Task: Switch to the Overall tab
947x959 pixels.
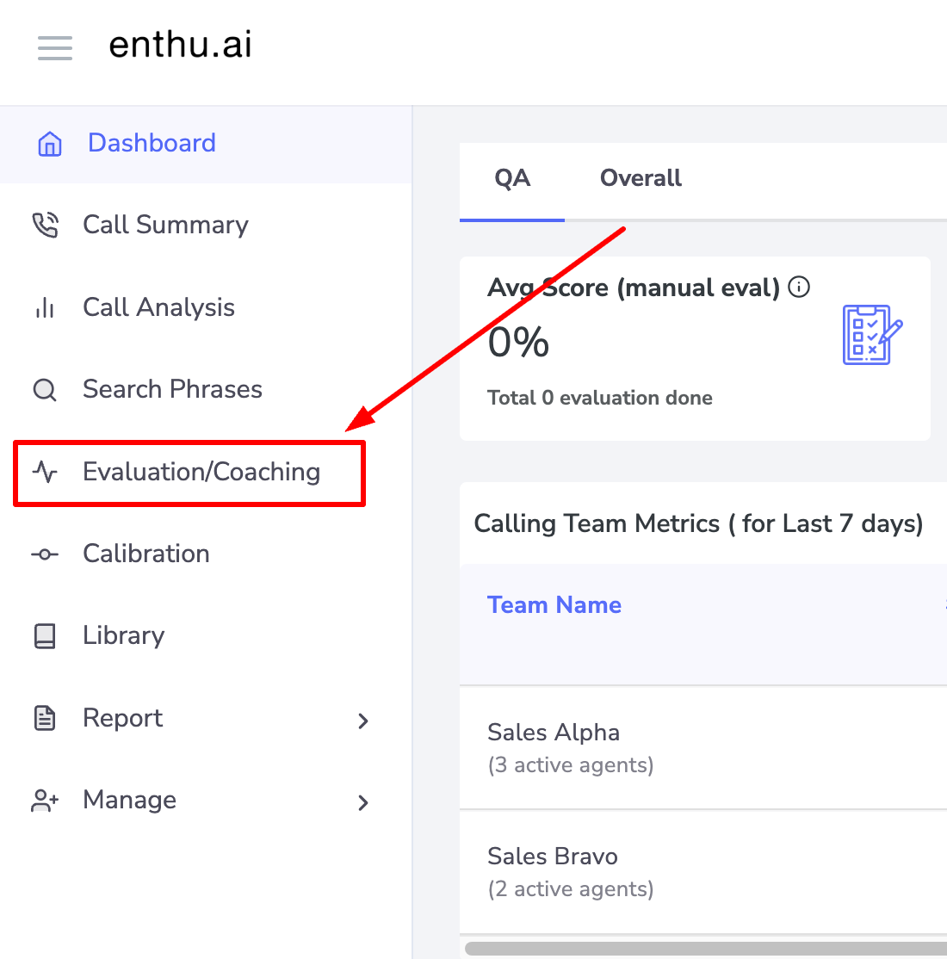Action: [641, 178]
